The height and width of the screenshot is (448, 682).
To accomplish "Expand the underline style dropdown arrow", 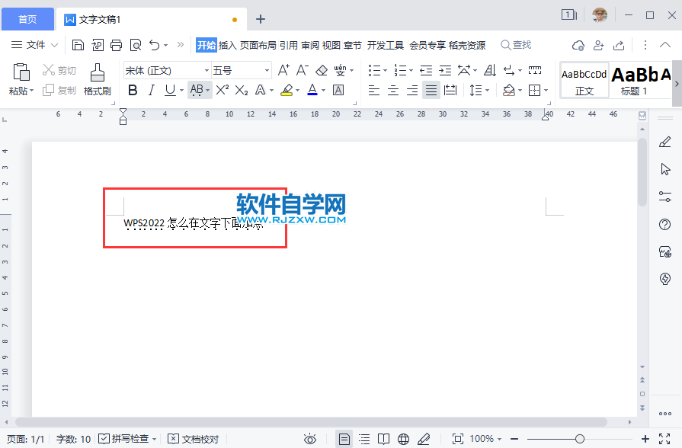I will click(181, 90).
